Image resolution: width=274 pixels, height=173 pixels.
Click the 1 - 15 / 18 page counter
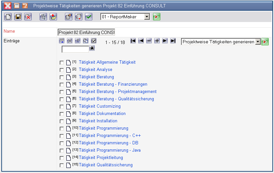point(115,42)
